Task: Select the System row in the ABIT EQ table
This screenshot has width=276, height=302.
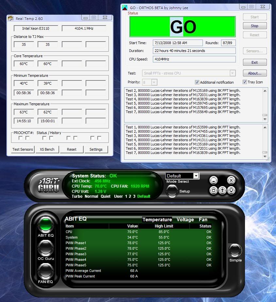Action: (x=138, y=237)
